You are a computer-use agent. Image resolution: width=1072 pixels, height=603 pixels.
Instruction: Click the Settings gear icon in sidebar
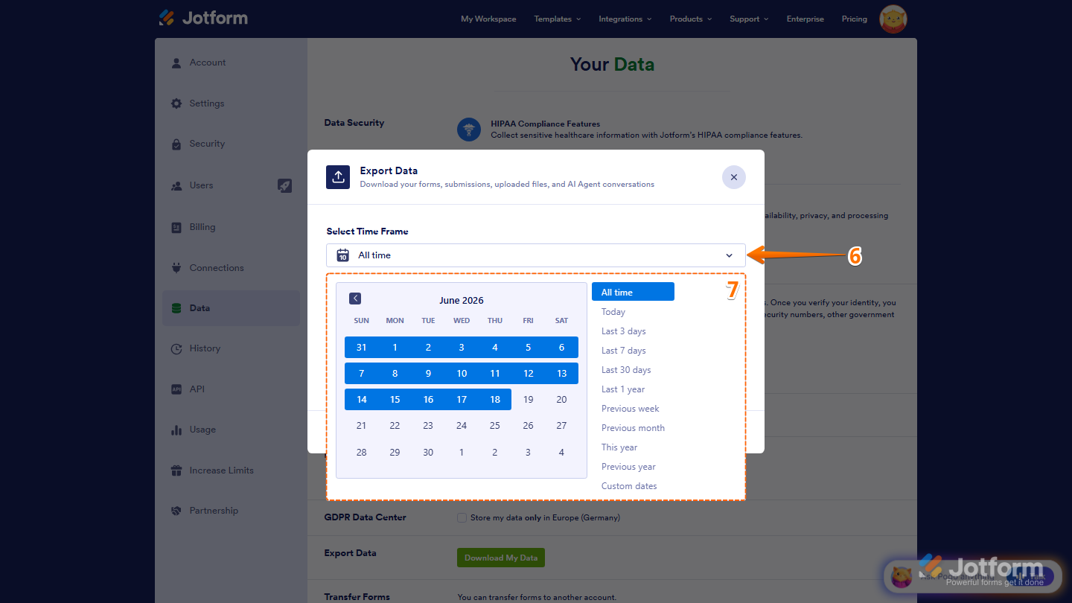click(x=176, y=103)
